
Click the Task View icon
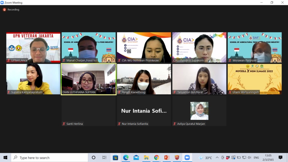(x=104, y=157)
